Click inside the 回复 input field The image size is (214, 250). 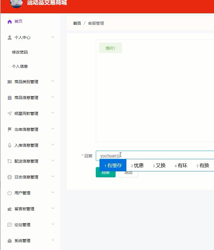(x=155, y=156)
